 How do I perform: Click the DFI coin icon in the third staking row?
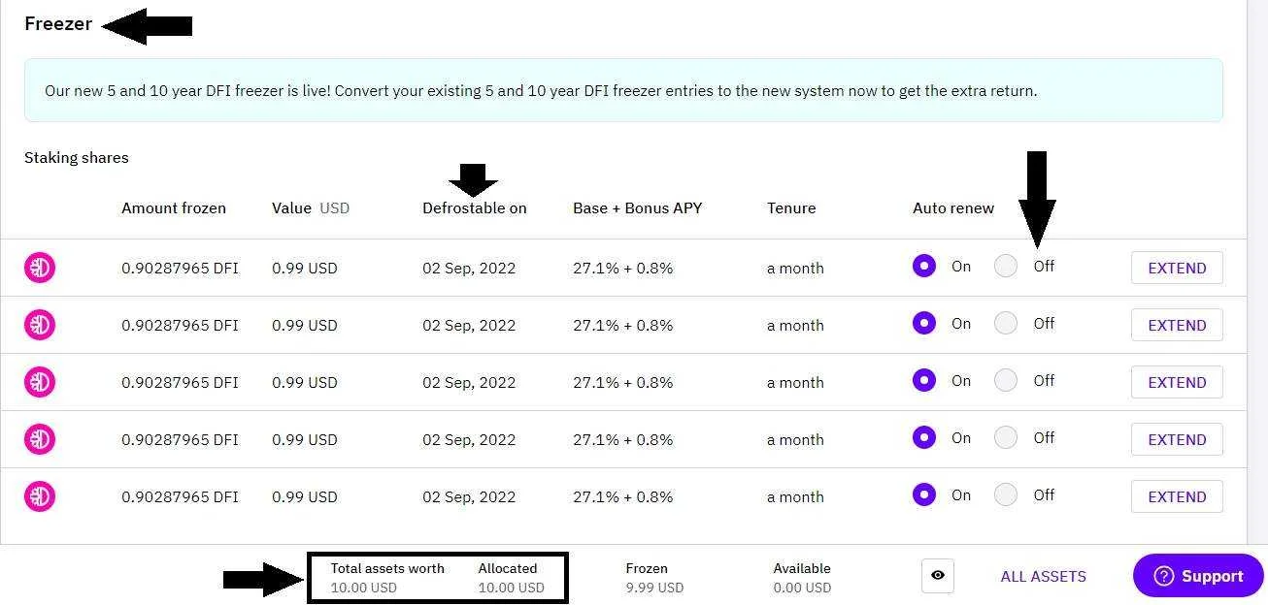40,382
